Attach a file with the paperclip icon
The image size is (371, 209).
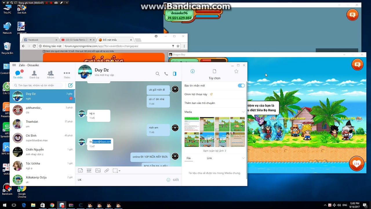[x=107, y=171]
